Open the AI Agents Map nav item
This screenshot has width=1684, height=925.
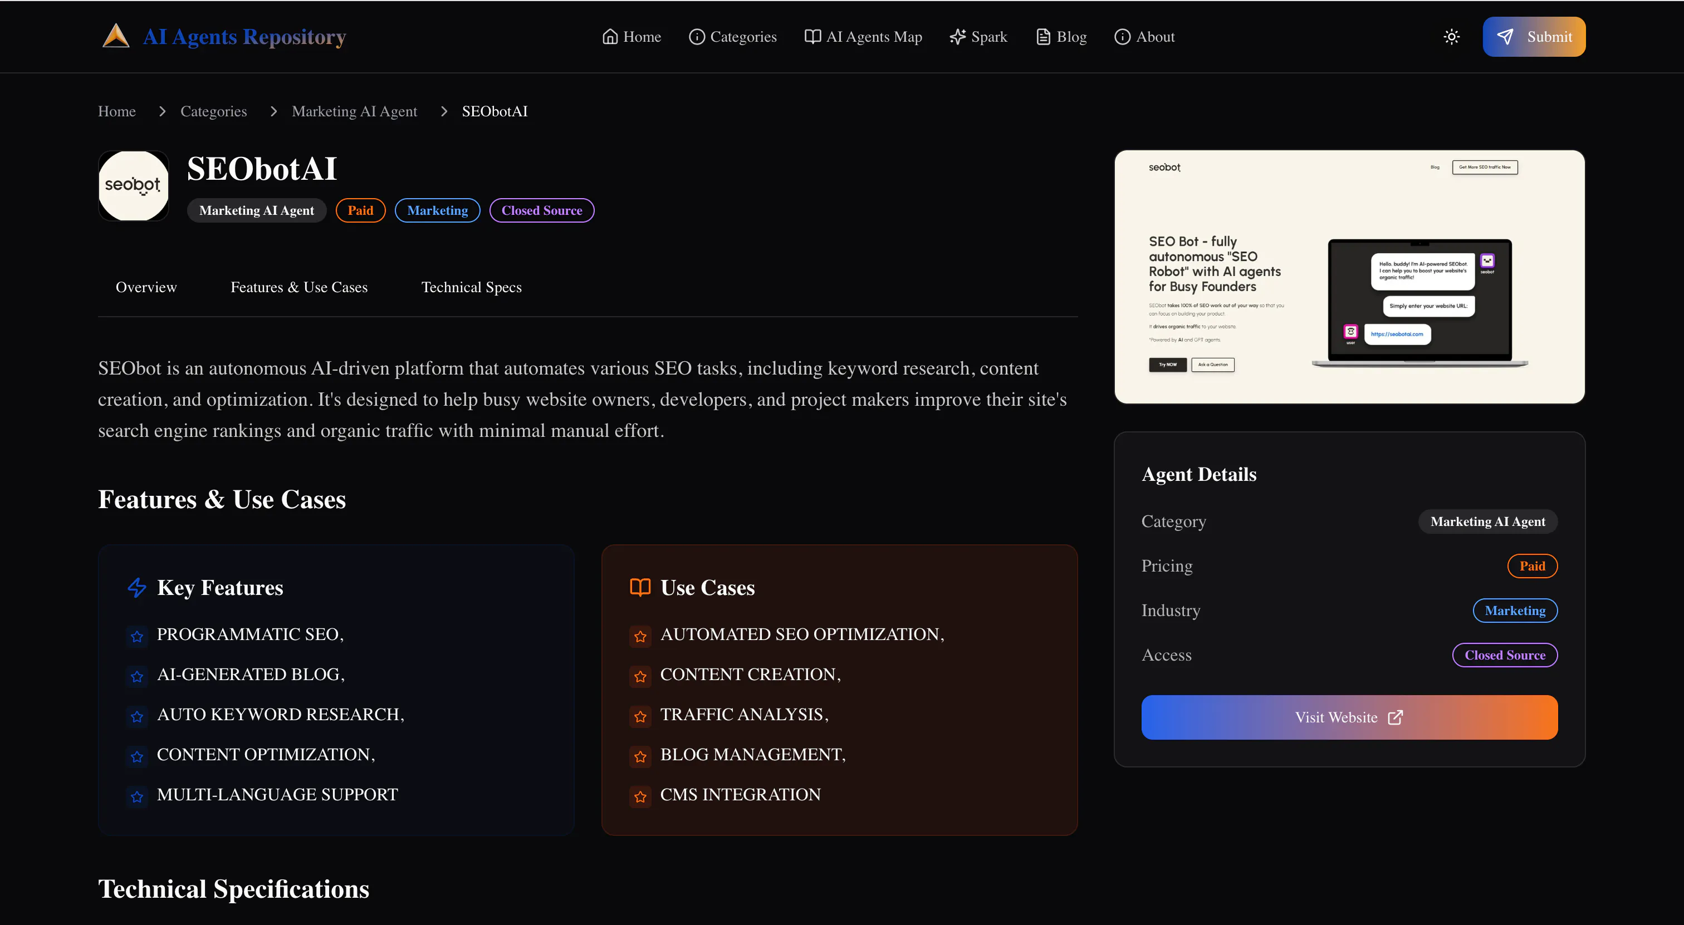[863, 37]
